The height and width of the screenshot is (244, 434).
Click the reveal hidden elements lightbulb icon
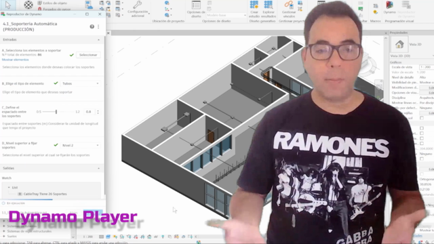coord(163,237)
